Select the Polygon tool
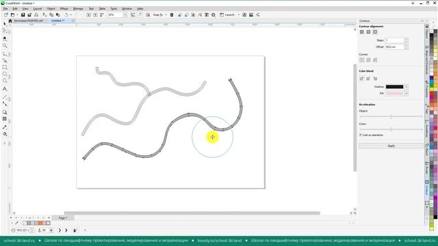This screenshot has height=246, width=438. (x=5, y=81)
